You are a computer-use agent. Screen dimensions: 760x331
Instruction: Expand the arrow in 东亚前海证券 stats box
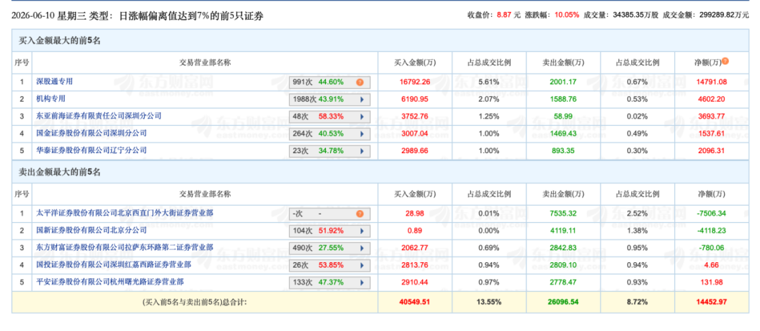[362, 117]
